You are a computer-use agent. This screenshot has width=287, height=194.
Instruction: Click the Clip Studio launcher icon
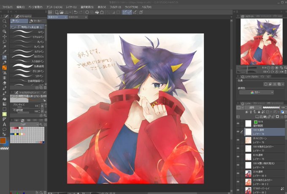(50, 12)
